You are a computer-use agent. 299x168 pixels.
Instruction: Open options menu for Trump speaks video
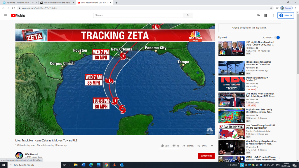point(279,158)
